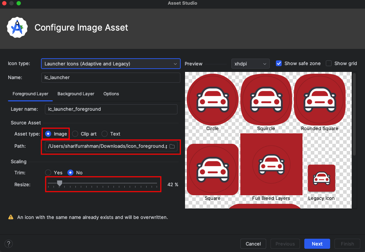This screenshot has width=365, height=252.
Task: Disable the Show safe zone checkbox
Action: pyautogui.click(x=279, y=63)
